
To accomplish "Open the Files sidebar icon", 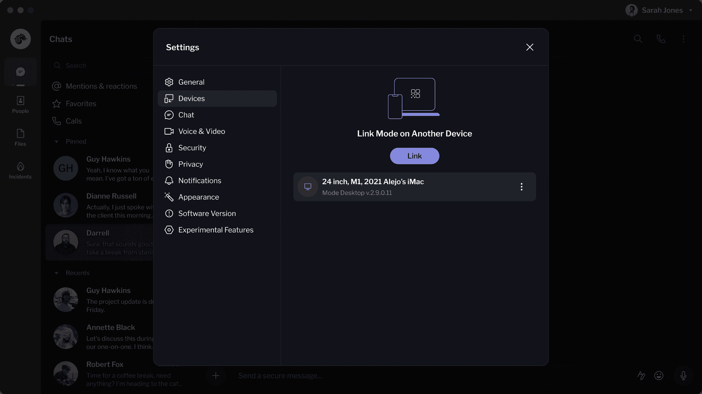I will coord(20,137).
